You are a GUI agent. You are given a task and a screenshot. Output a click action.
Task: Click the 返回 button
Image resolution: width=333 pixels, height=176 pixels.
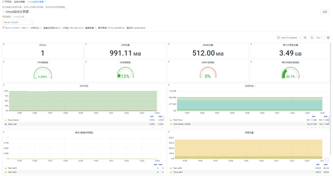[x=325, y=12]
